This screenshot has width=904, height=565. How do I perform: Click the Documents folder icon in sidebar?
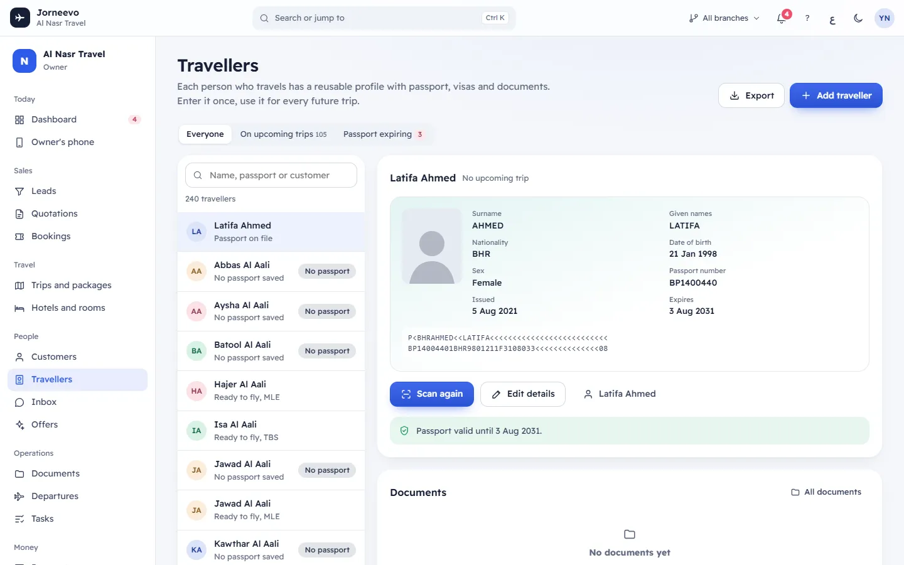[x=19, y=473]
